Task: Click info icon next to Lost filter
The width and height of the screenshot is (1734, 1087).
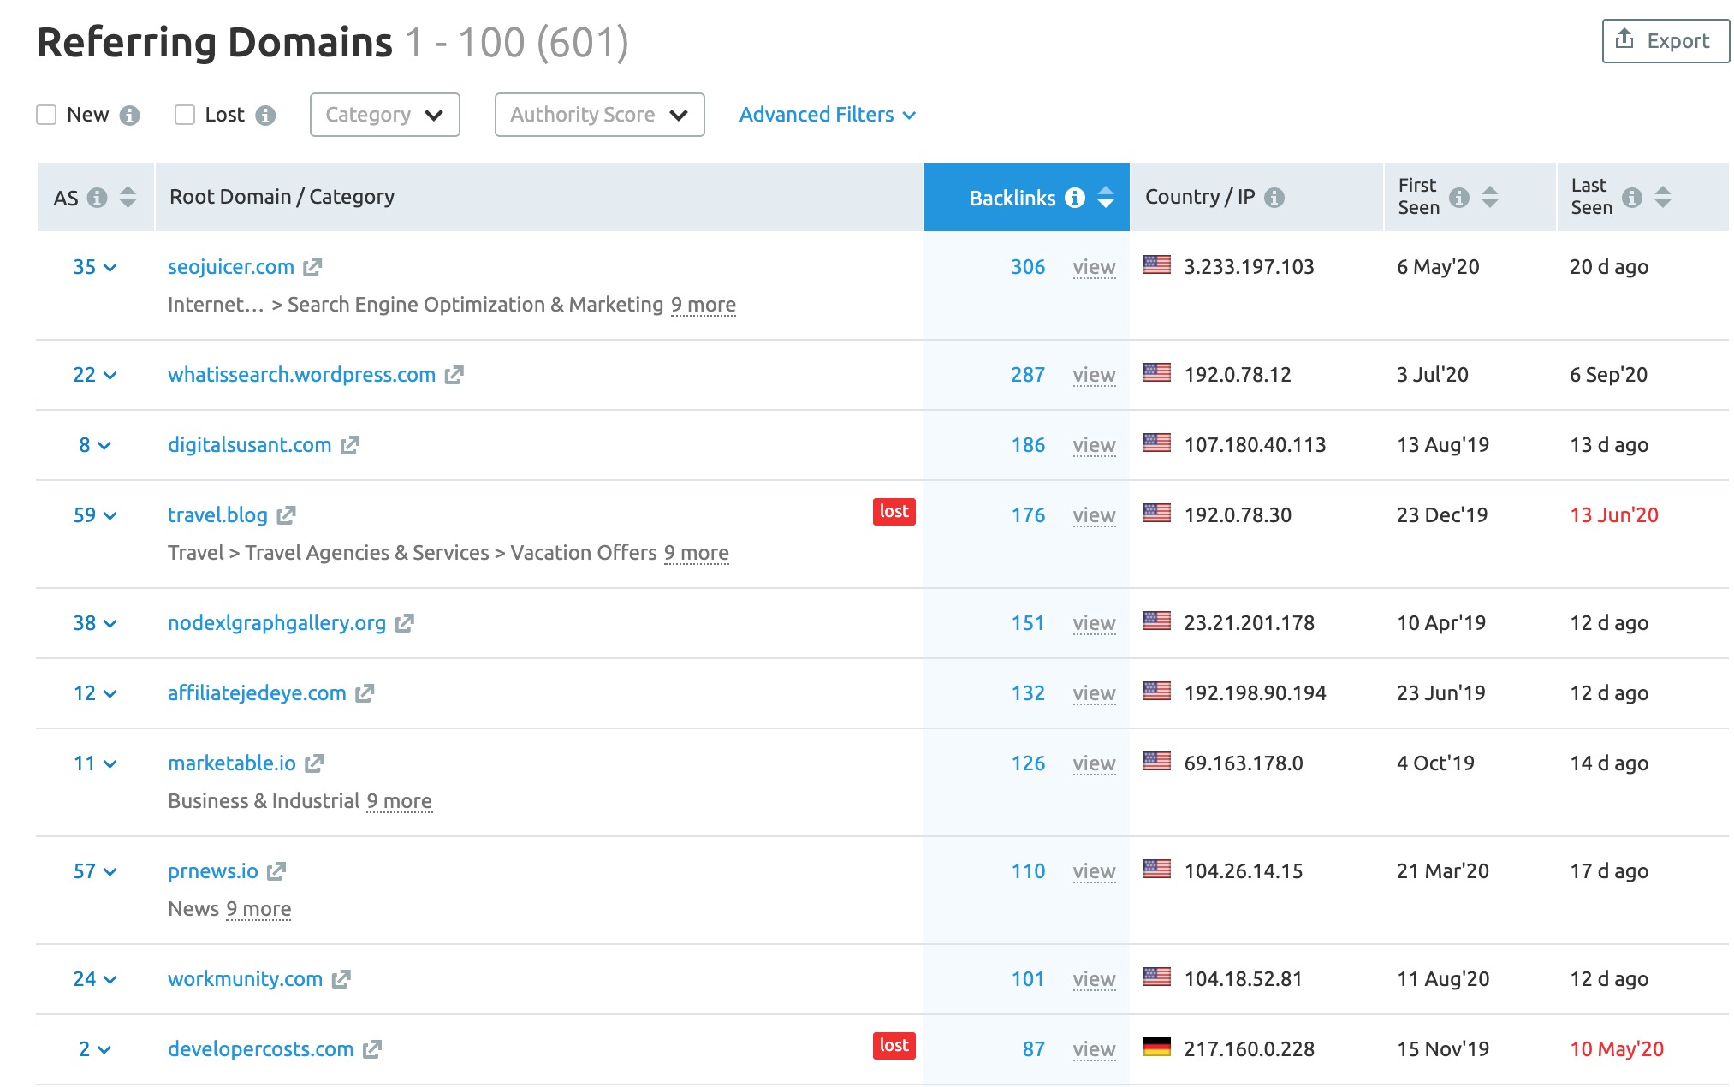Action: pos(265,116)
